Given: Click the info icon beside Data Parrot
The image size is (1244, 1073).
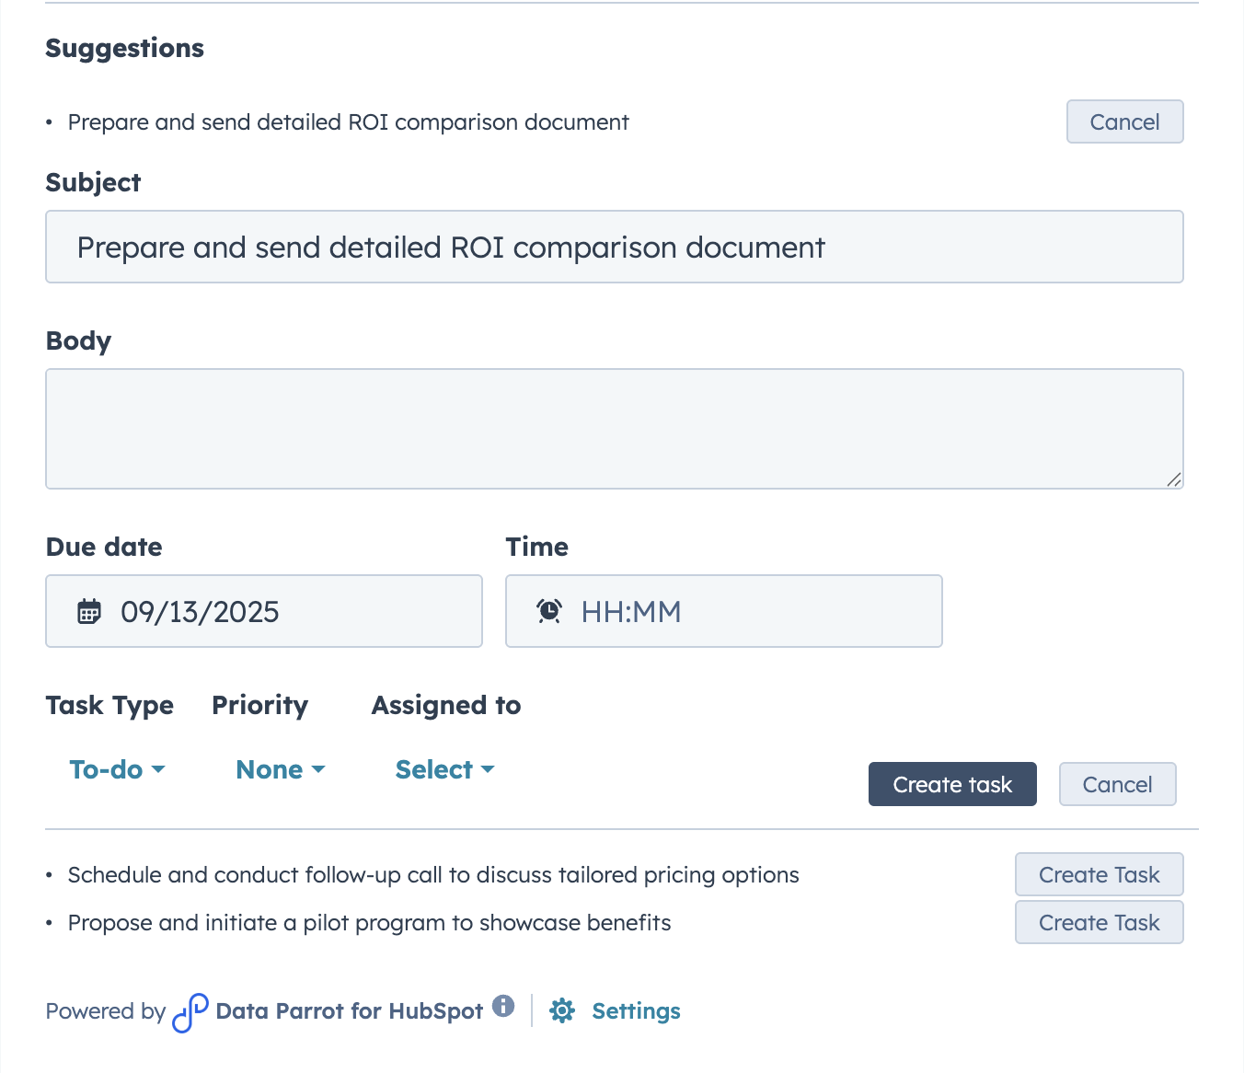Looking at the screenshot, I should [503, 1006].
